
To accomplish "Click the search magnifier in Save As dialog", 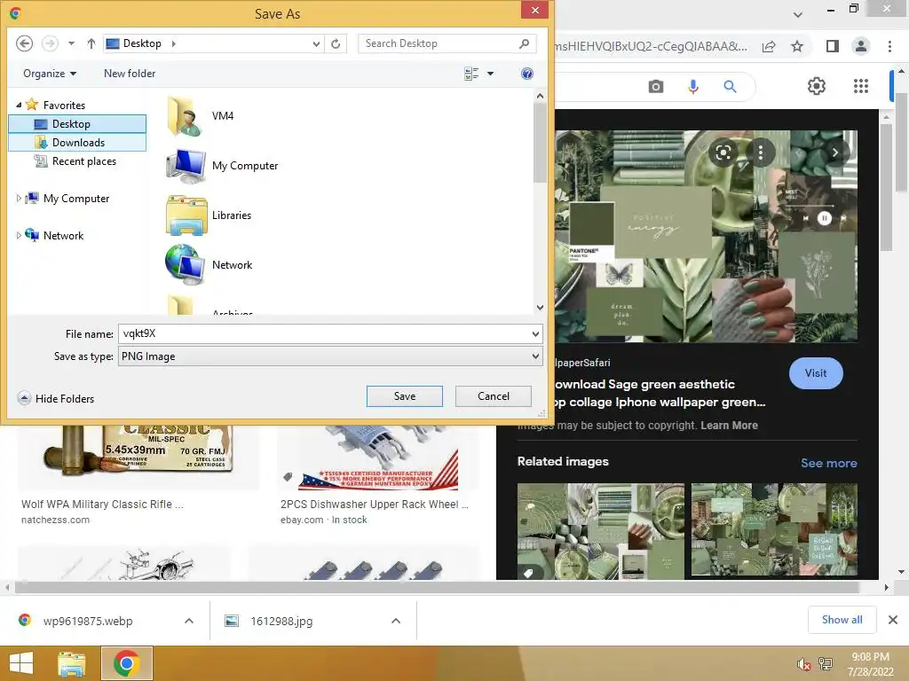I will click(524, 43).
